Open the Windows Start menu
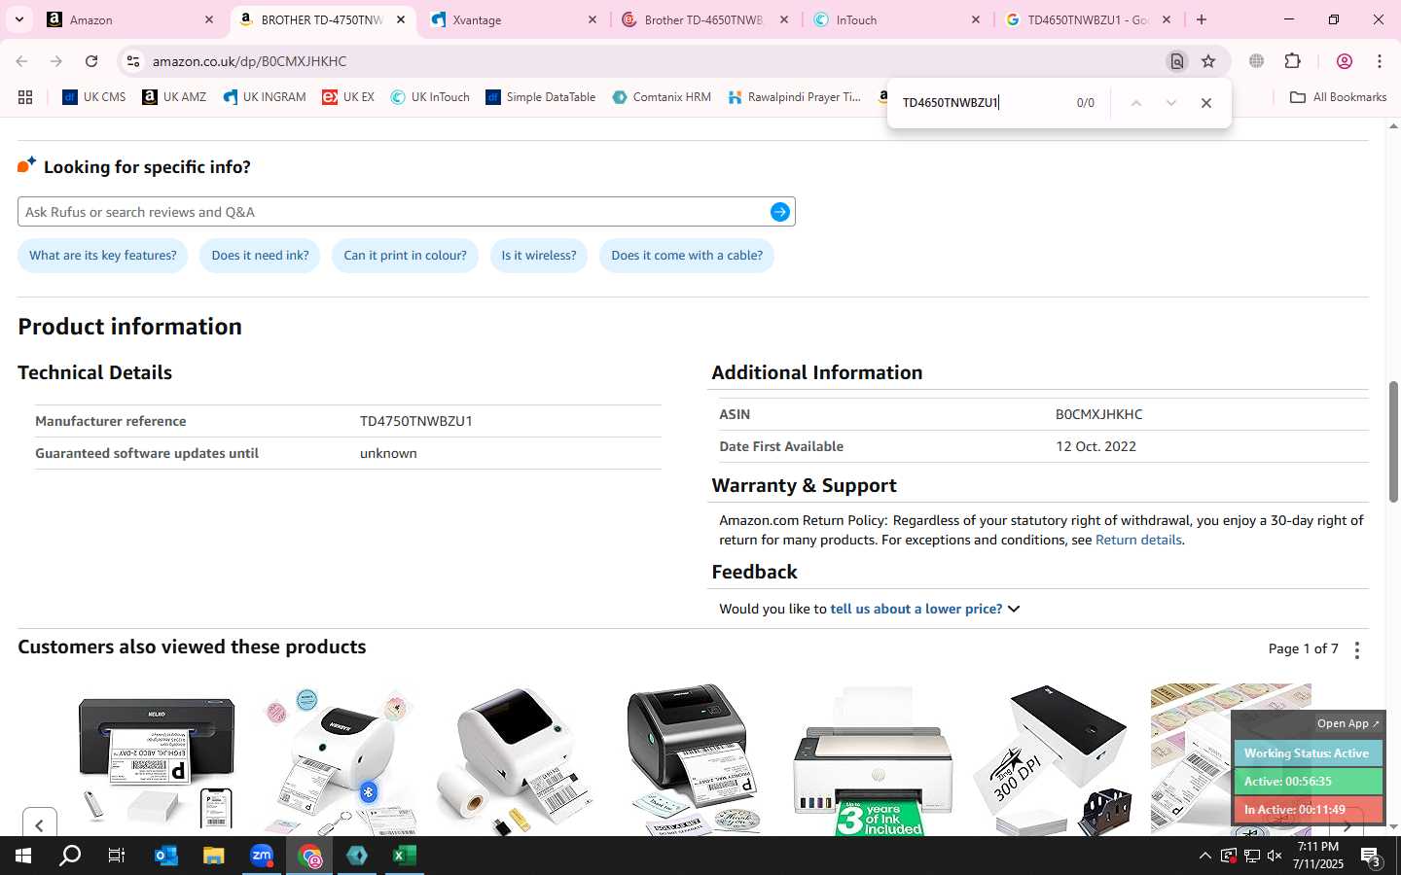1401x875 pixels. (x=23, y=856)
